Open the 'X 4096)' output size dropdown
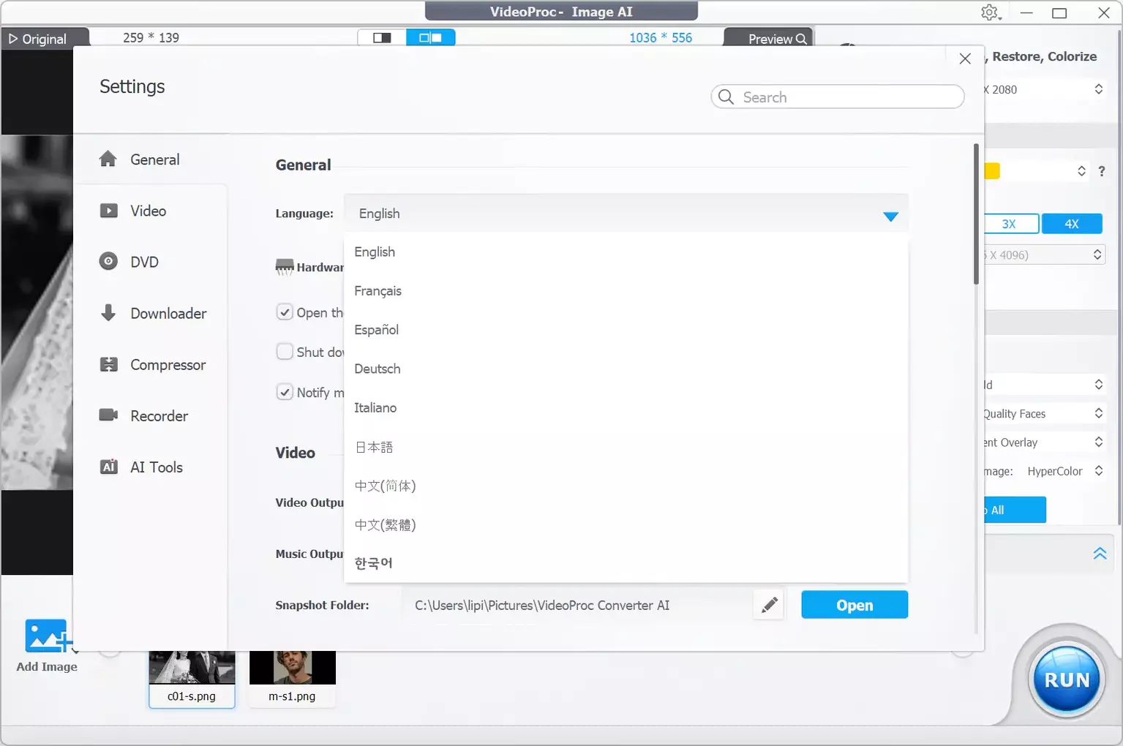Screen dimensions: 1123x746 tap(1043, 255)
